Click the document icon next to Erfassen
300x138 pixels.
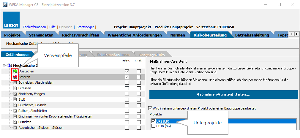(16, 88)
